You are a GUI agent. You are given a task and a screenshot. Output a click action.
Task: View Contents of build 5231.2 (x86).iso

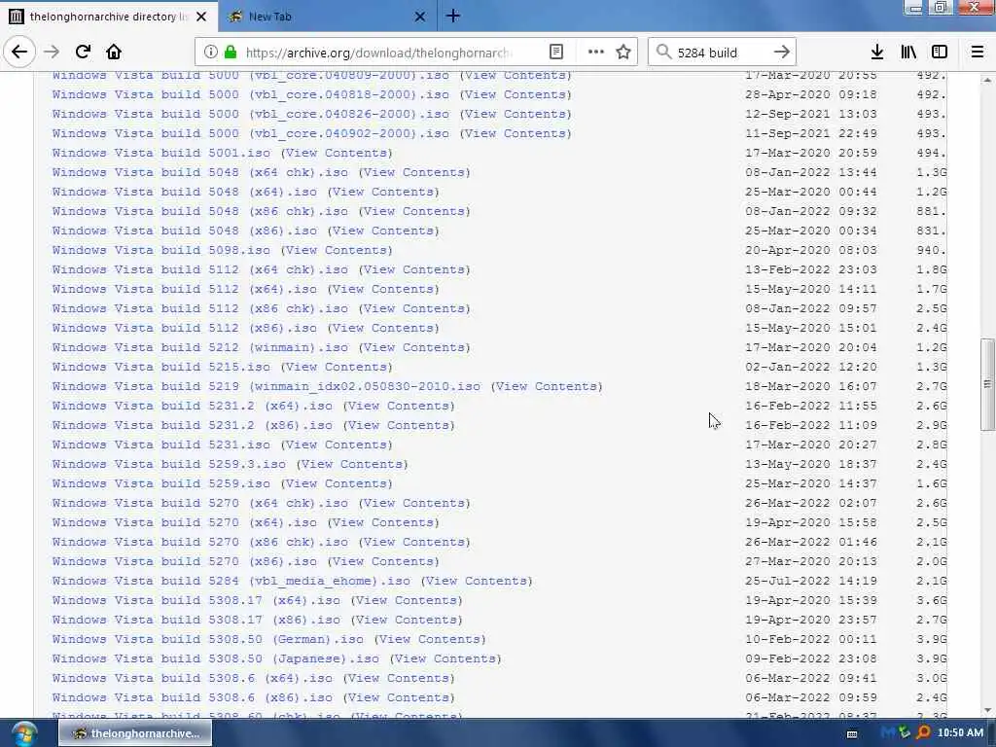click(x=399, y=425)
